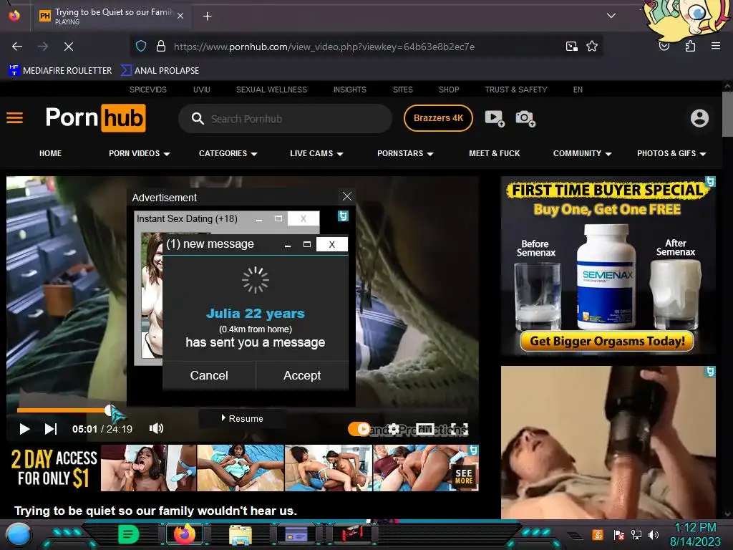Click the upload photo camera icon

[x=525, y=118]
